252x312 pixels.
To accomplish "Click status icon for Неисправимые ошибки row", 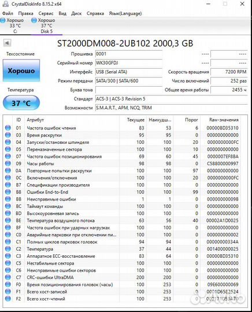I will point(8,199).
